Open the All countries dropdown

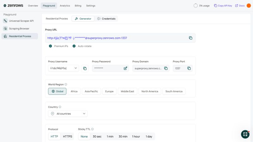tap(68, 114)
